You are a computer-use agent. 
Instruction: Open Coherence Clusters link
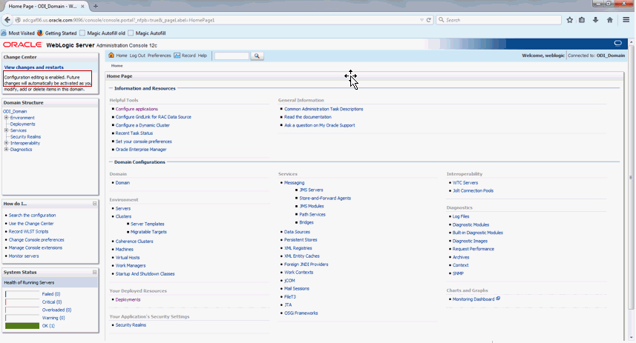(134, 242)
